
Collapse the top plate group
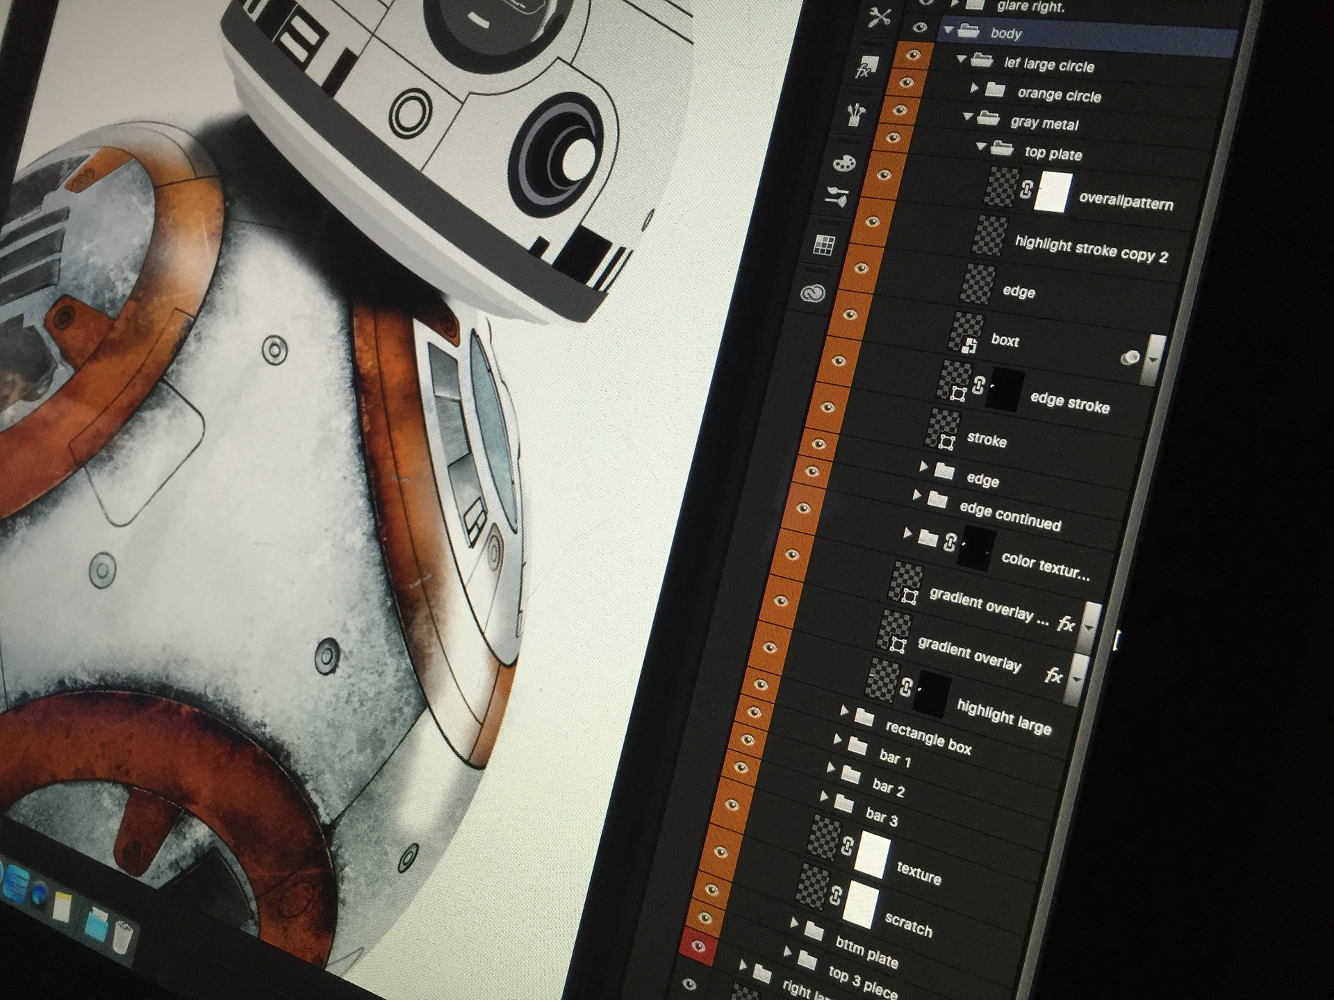coord(981,147)
